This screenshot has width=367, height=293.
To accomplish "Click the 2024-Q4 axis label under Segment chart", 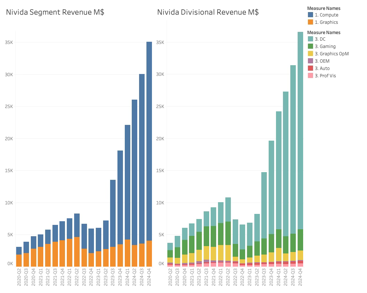I will (149, 277).
